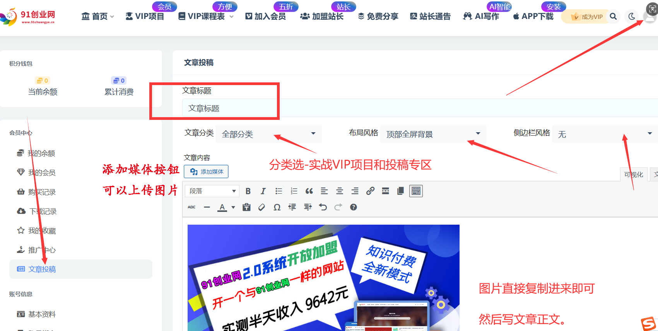Expand the VIP课程表 dropdown arrow

(x=231, y=17)
